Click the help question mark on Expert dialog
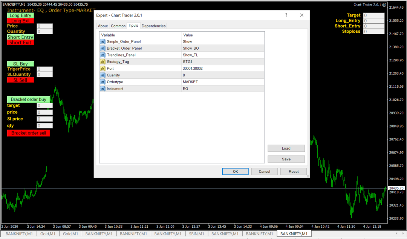Screen dimensions: 407x239 tap(286, 15)
